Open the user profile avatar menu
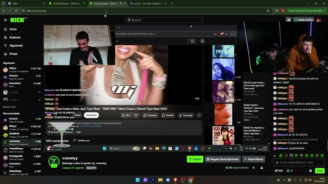 [x=319, y=20]
